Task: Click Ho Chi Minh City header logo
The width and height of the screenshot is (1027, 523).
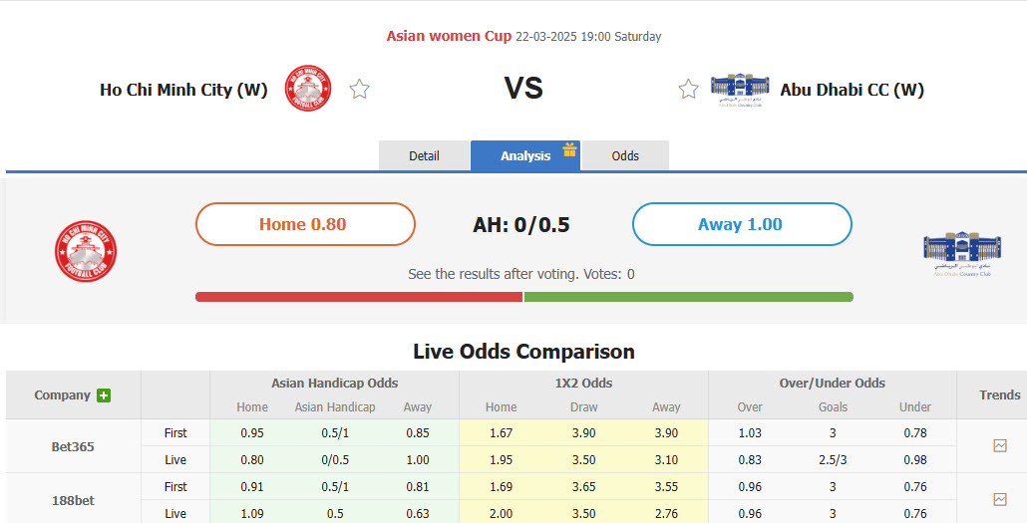Action: point(308,88)
